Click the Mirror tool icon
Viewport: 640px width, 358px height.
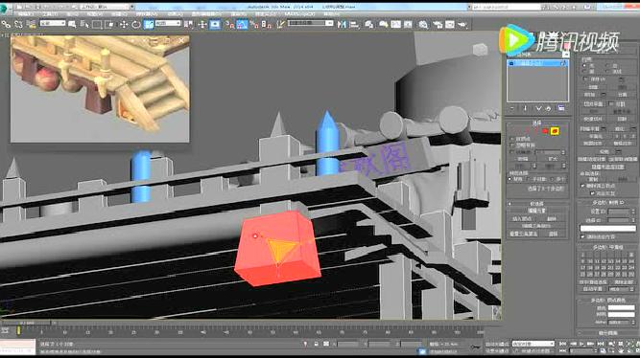[x=342, y=25]
